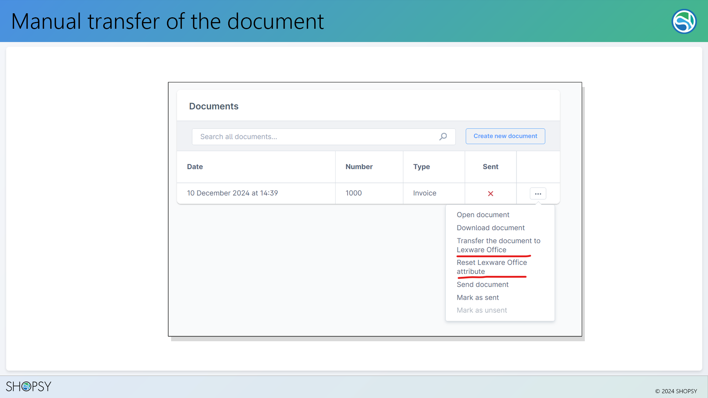
Task: Click the SHOPSY wordmark in footer
Action: coord(28,386)
